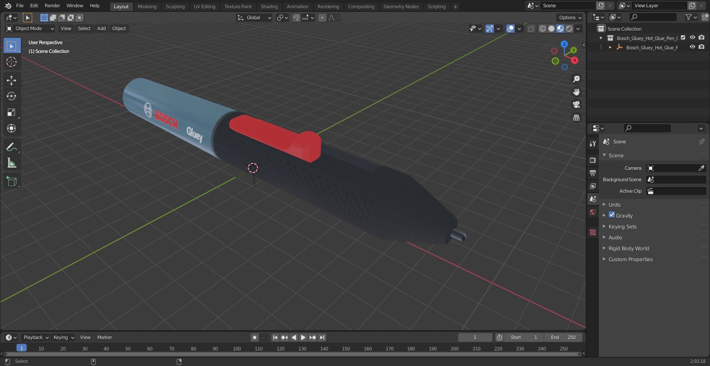The width and height of the screenshot is (710, 366).
Task: Open the View Layer properties tab
Action: coord(593,186)
